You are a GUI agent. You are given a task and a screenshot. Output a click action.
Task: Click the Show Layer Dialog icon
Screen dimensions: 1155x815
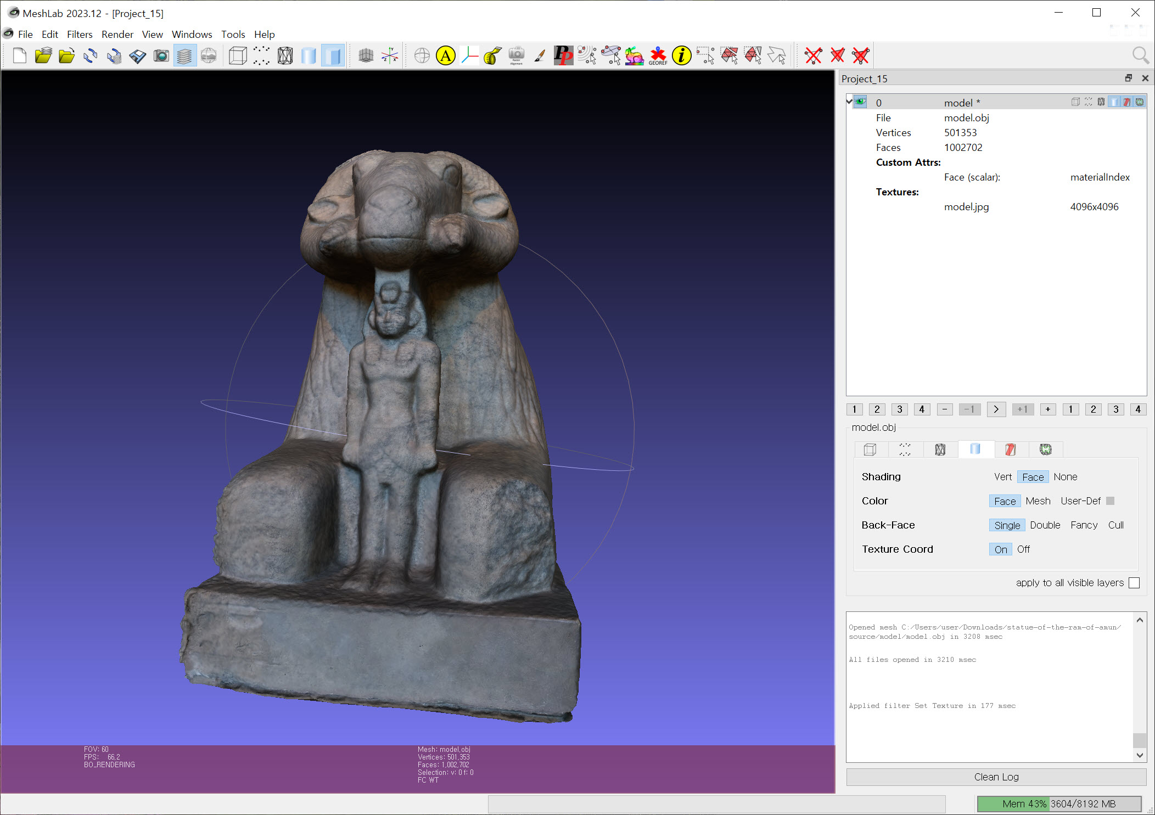pyautogui.click(x=185, y=55)
